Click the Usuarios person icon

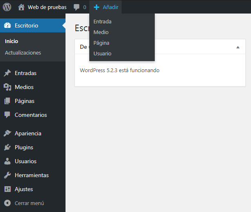(7, 161)
